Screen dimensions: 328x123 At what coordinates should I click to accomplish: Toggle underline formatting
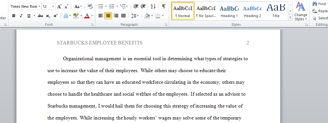[29, 16]
